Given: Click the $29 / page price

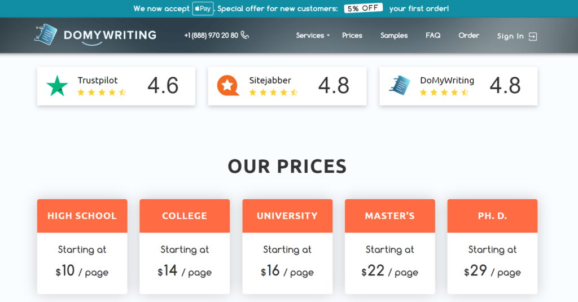Looking at the screenshot, I should pos(492,272).
